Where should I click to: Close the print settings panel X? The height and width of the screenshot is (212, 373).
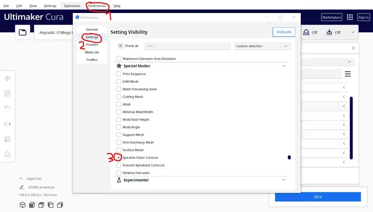(x=353, y=48)
